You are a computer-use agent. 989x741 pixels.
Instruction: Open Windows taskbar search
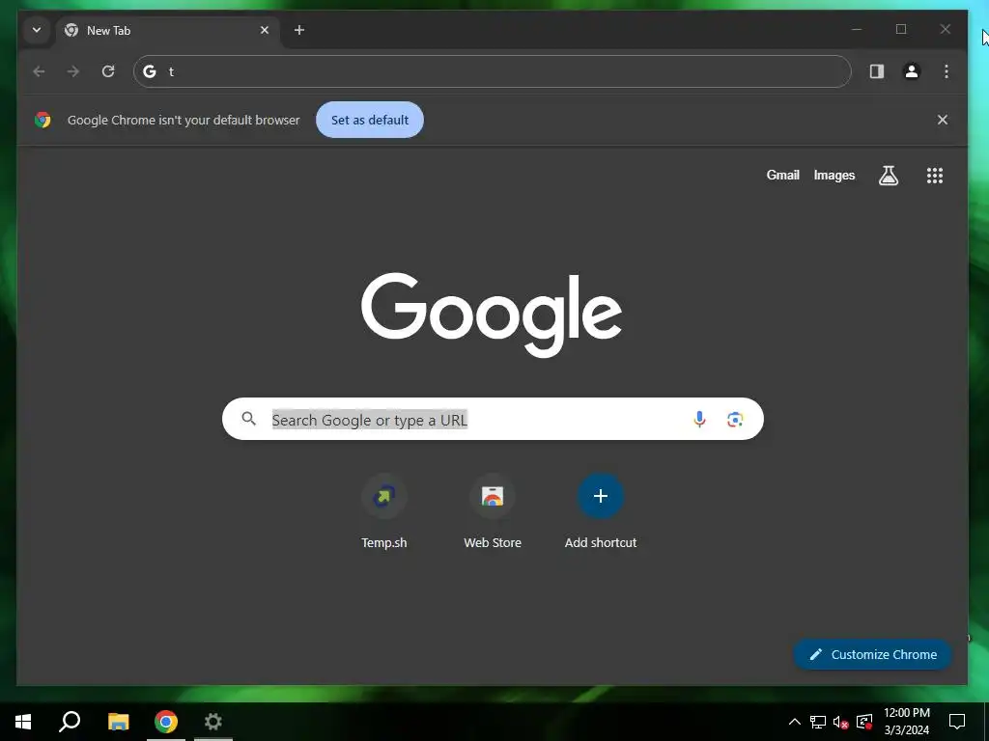(x=70, y=722)
